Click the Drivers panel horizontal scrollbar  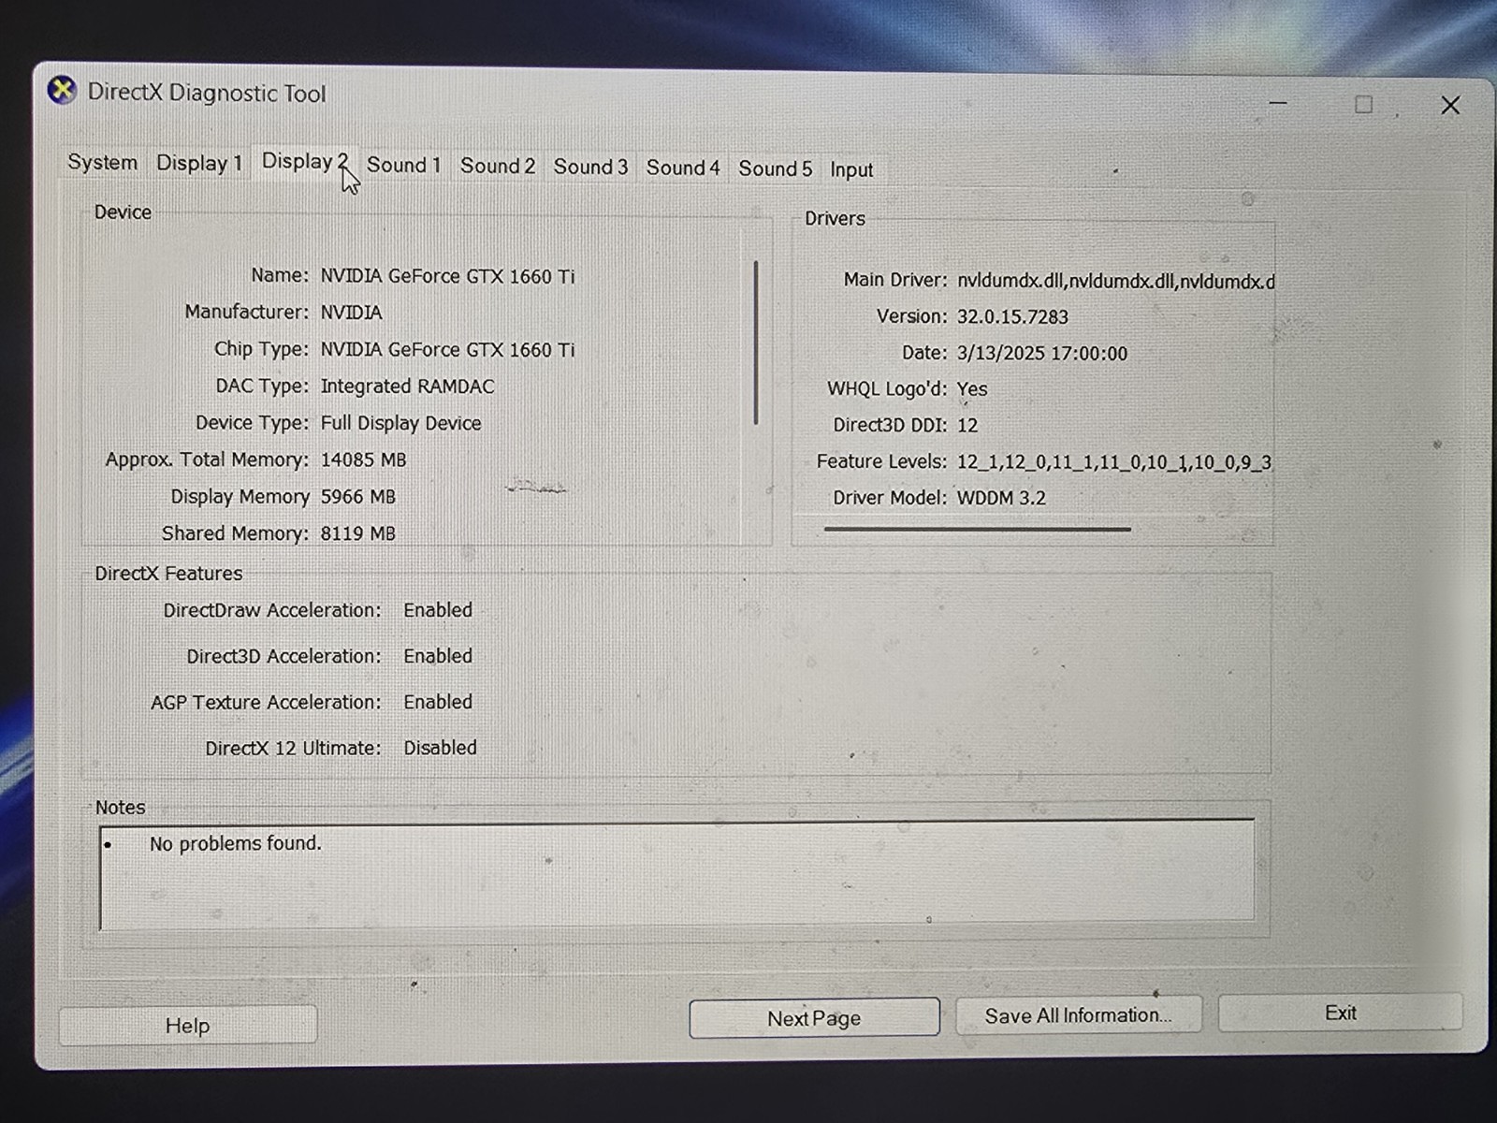[978, 529]
